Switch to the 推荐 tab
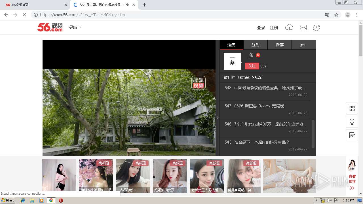 (x=280, y=45)
